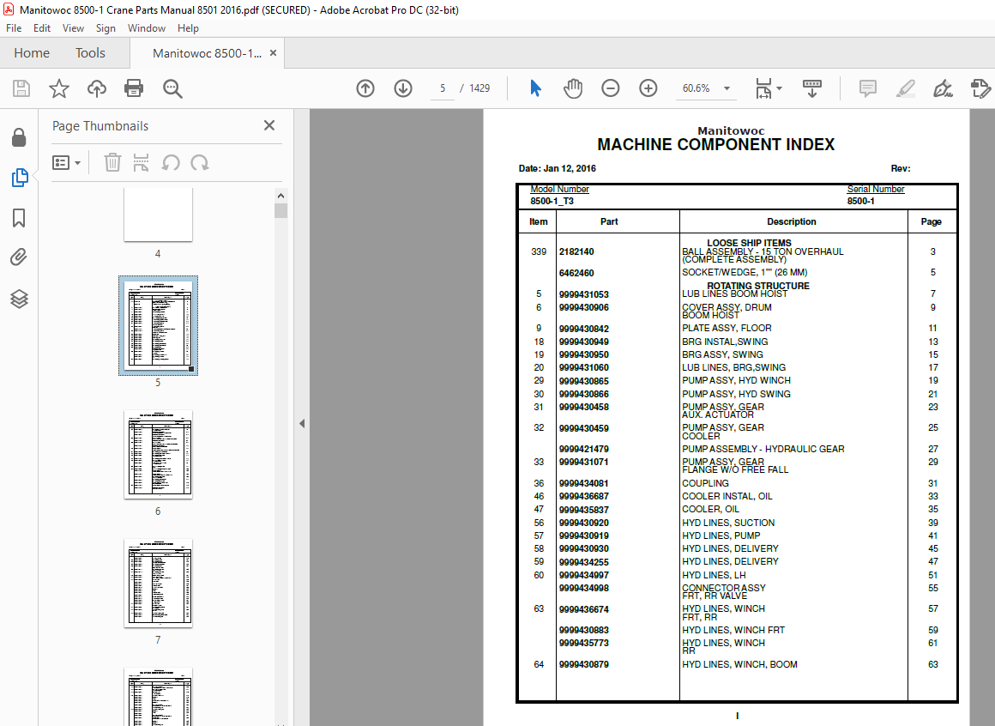Open the View menu
This screenshot has height=726, width=995.
coord(73,28)
